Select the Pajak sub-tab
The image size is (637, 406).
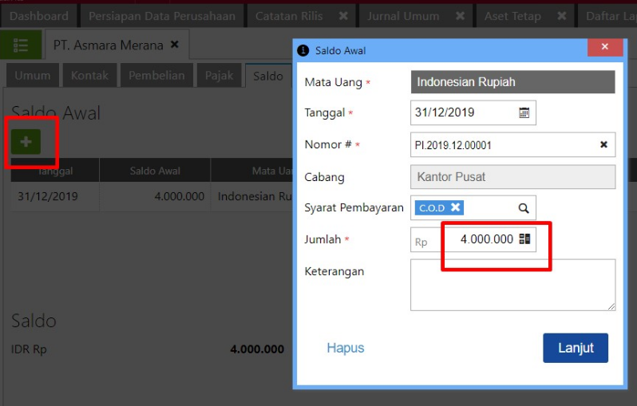[219, 76]
